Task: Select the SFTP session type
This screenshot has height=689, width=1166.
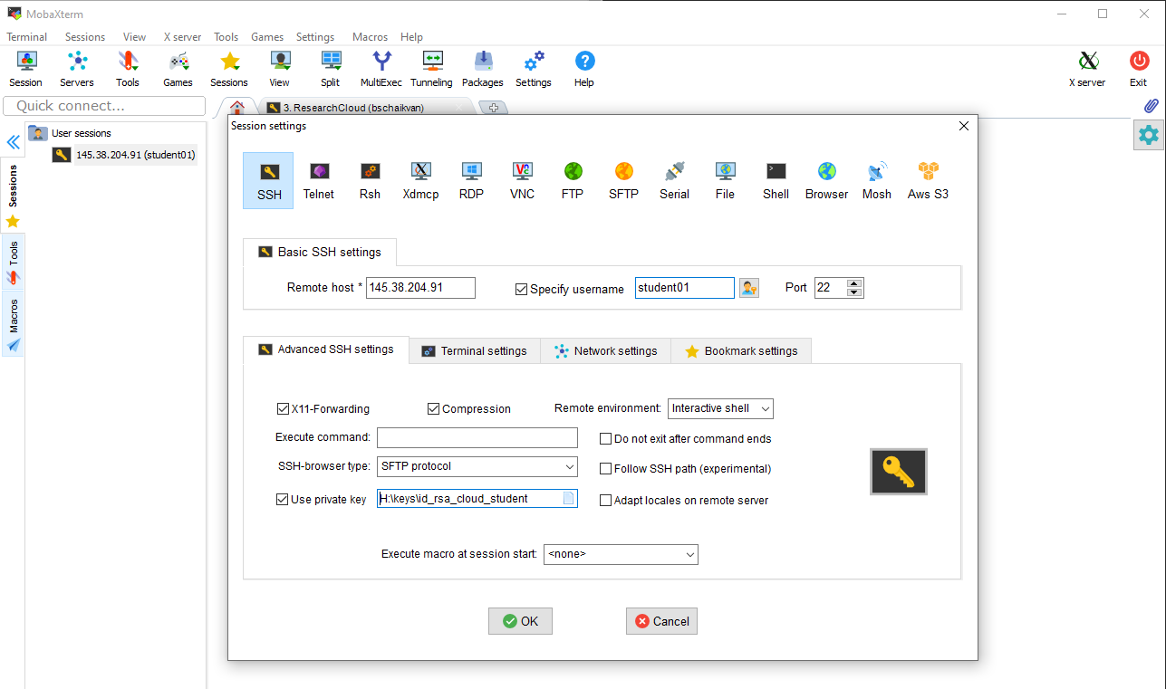Action: [623, 180]
